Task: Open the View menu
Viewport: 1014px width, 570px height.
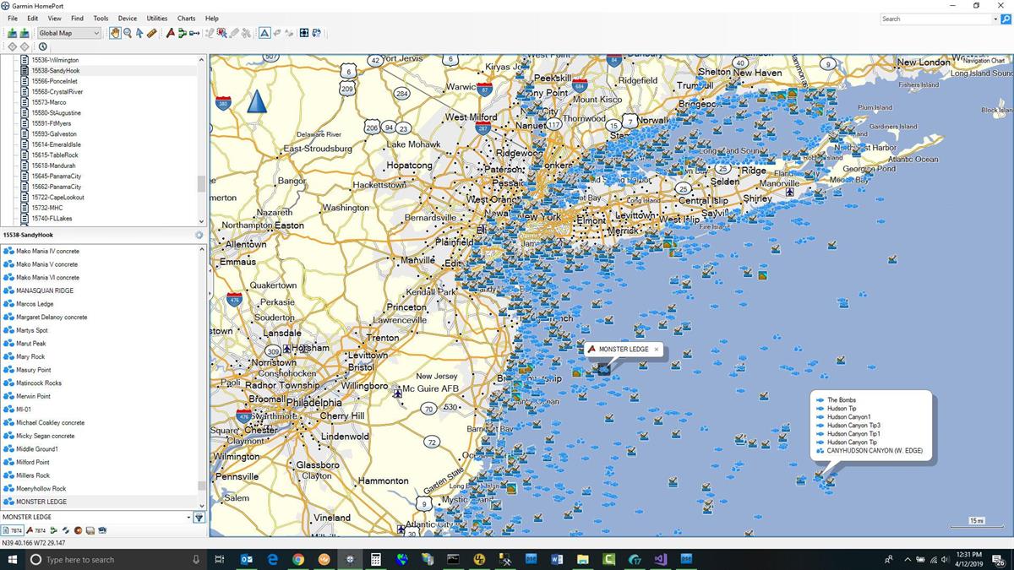Action: pyautogui.click(x=54, y=18)
